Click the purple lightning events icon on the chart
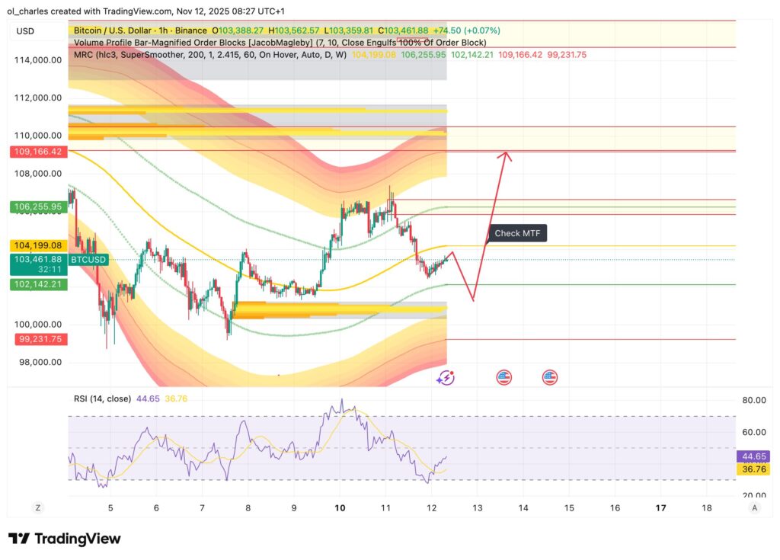The height and width of the screenshot is (560, 780). click(446, 376)
